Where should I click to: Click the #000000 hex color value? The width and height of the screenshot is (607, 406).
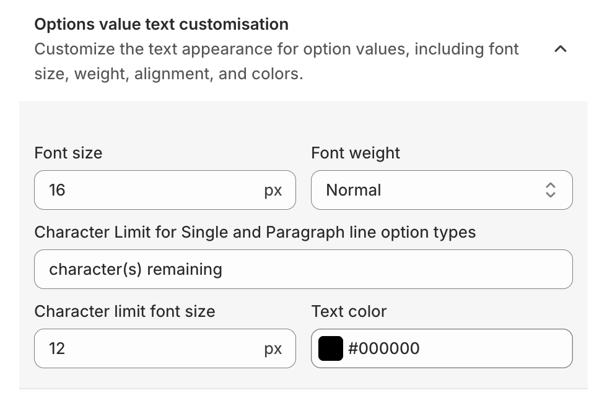(384, 348)
